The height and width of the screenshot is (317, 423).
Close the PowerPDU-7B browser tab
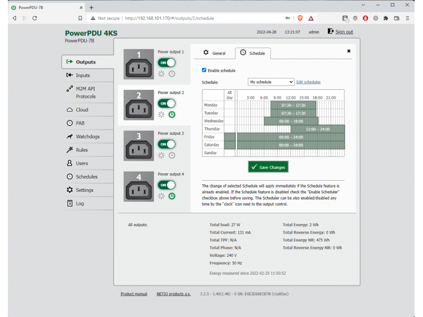pyautogui.click(x=81, y=7)
